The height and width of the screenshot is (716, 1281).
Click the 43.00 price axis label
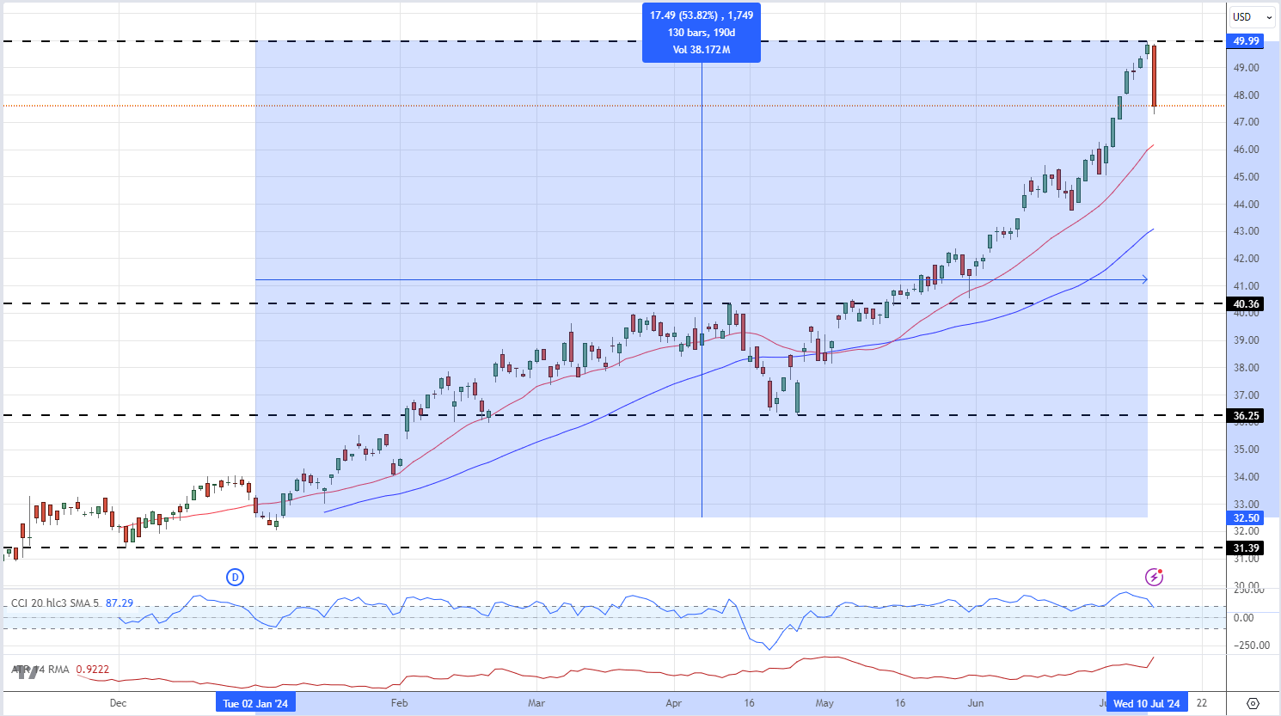[1246, 231]
